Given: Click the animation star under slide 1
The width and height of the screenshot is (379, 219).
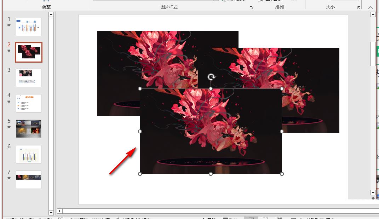Looking at the screenshot, I should point(9,25).
